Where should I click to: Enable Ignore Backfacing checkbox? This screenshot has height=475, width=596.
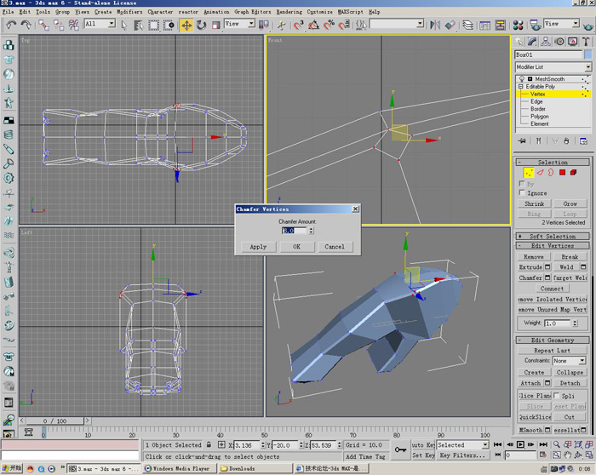click(522, 193)
